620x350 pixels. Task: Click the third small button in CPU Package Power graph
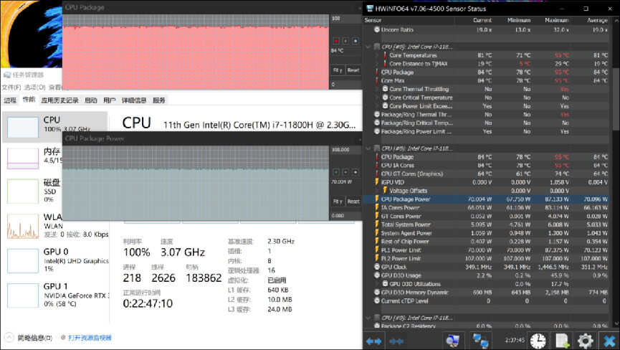pos(355,172)
